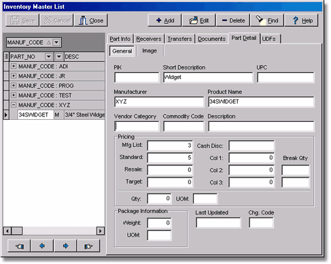Collapse the MANUF_CODE : XYZ group
331x264 pixels.
click(x=14, y=105)
